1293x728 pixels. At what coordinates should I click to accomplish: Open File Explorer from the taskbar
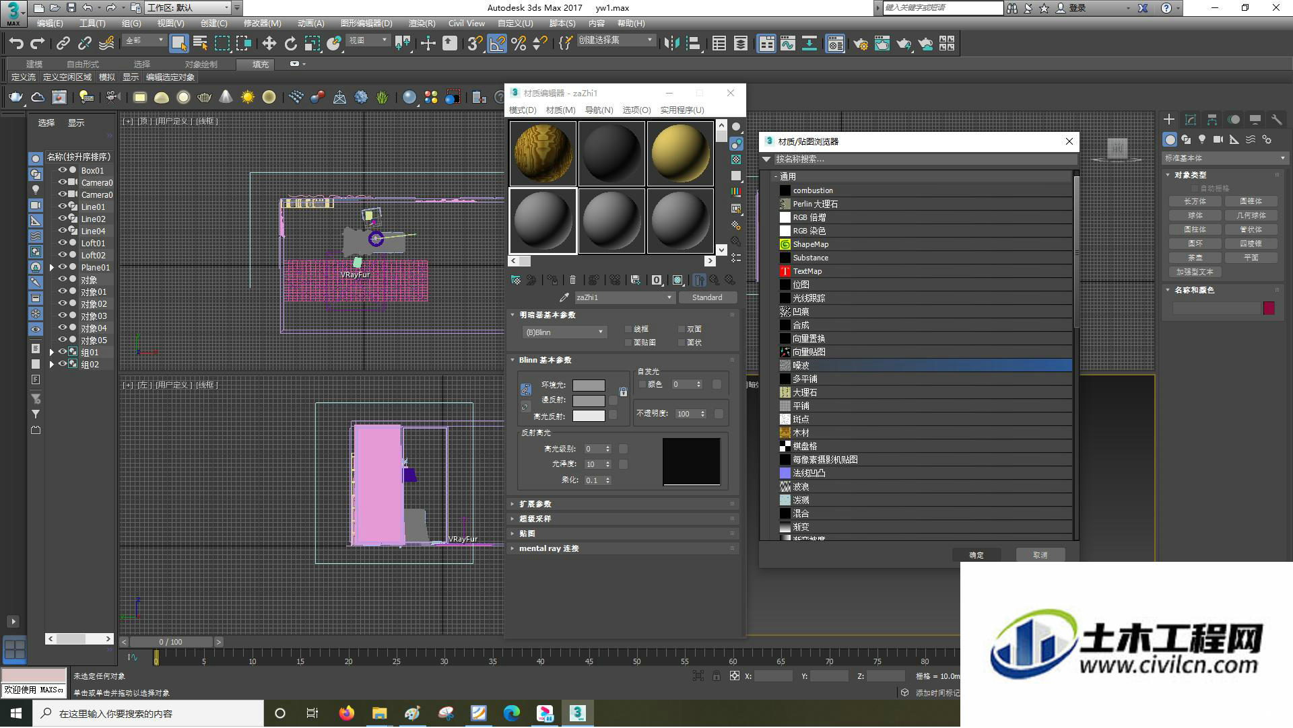pos(379,714)
